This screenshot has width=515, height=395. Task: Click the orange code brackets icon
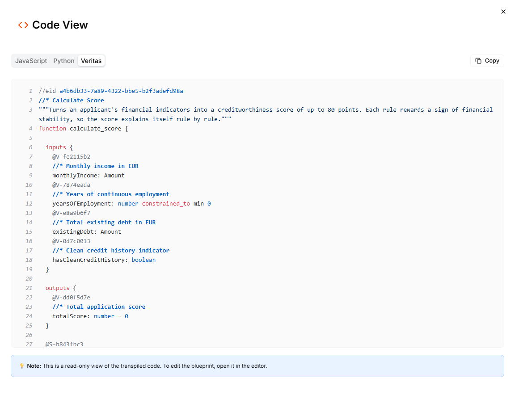(23, 25)
